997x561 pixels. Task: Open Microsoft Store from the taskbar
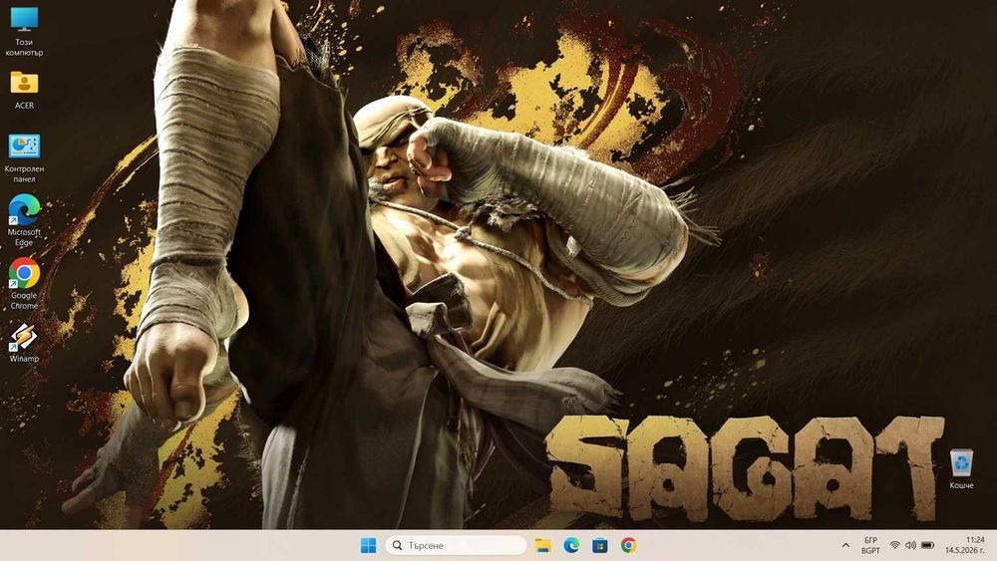599,545
